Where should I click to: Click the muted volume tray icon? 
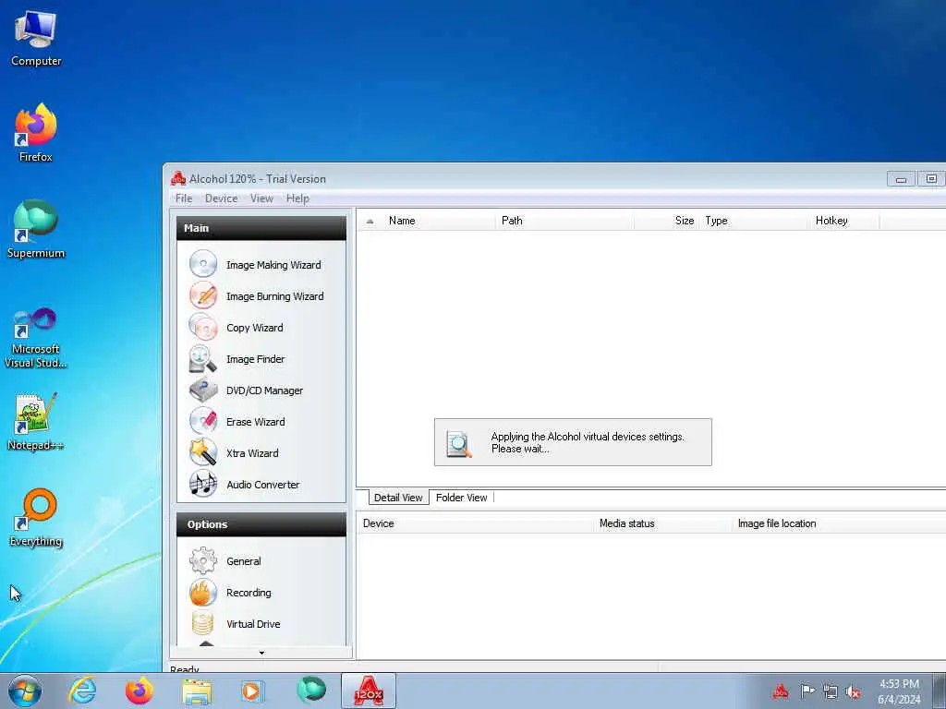[x=853, y=691]
